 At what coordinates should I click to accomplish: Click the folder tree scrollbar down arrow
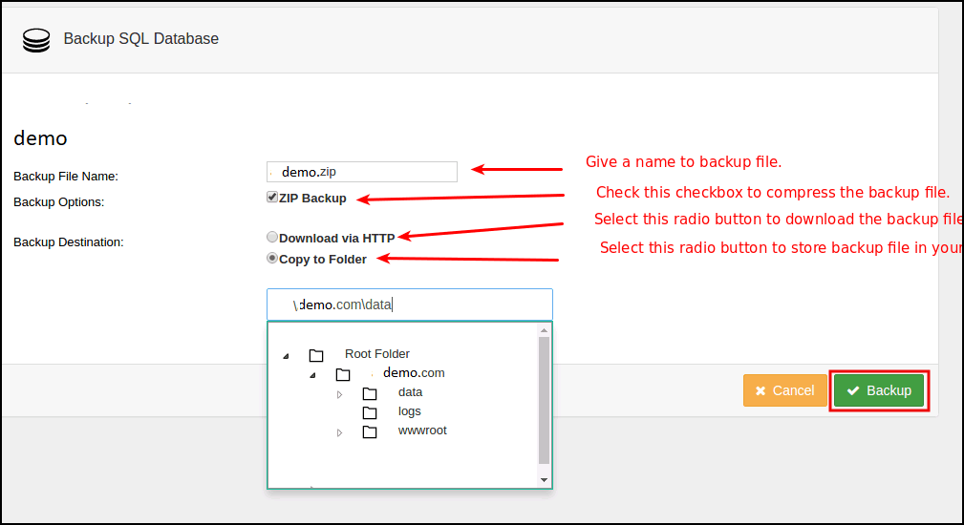pos(545,479)
